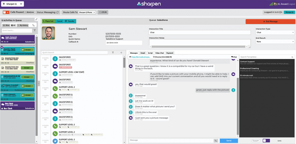This screenshot has width=296, height=144.
Task: Toggle the SMS switch near Send
Action: [x=266, y=141]
